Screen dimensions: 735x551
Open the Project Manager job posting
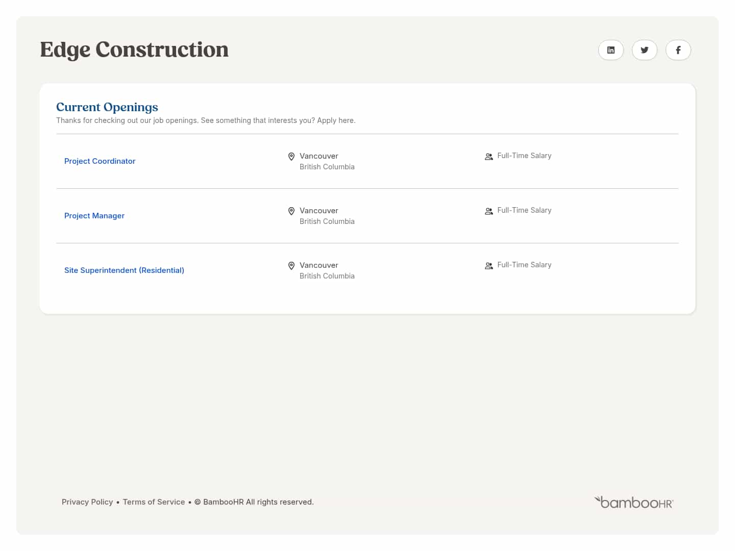pos(94,216)
